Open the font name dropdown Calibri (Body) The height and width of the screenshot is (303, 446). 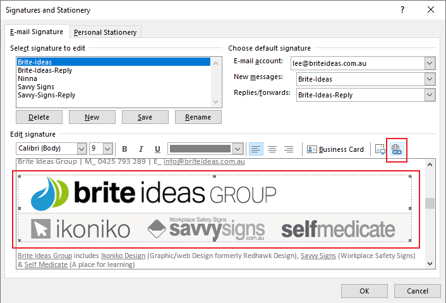[x=81, y=149]
